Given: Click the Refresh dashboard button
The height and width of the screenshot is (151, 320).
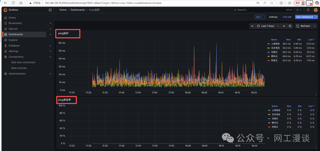Looking at the screenshot, I should point(303,26).
